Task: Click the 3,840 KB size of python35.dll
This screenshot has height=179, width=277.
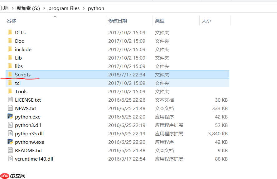Action: (x=218, y=134)
